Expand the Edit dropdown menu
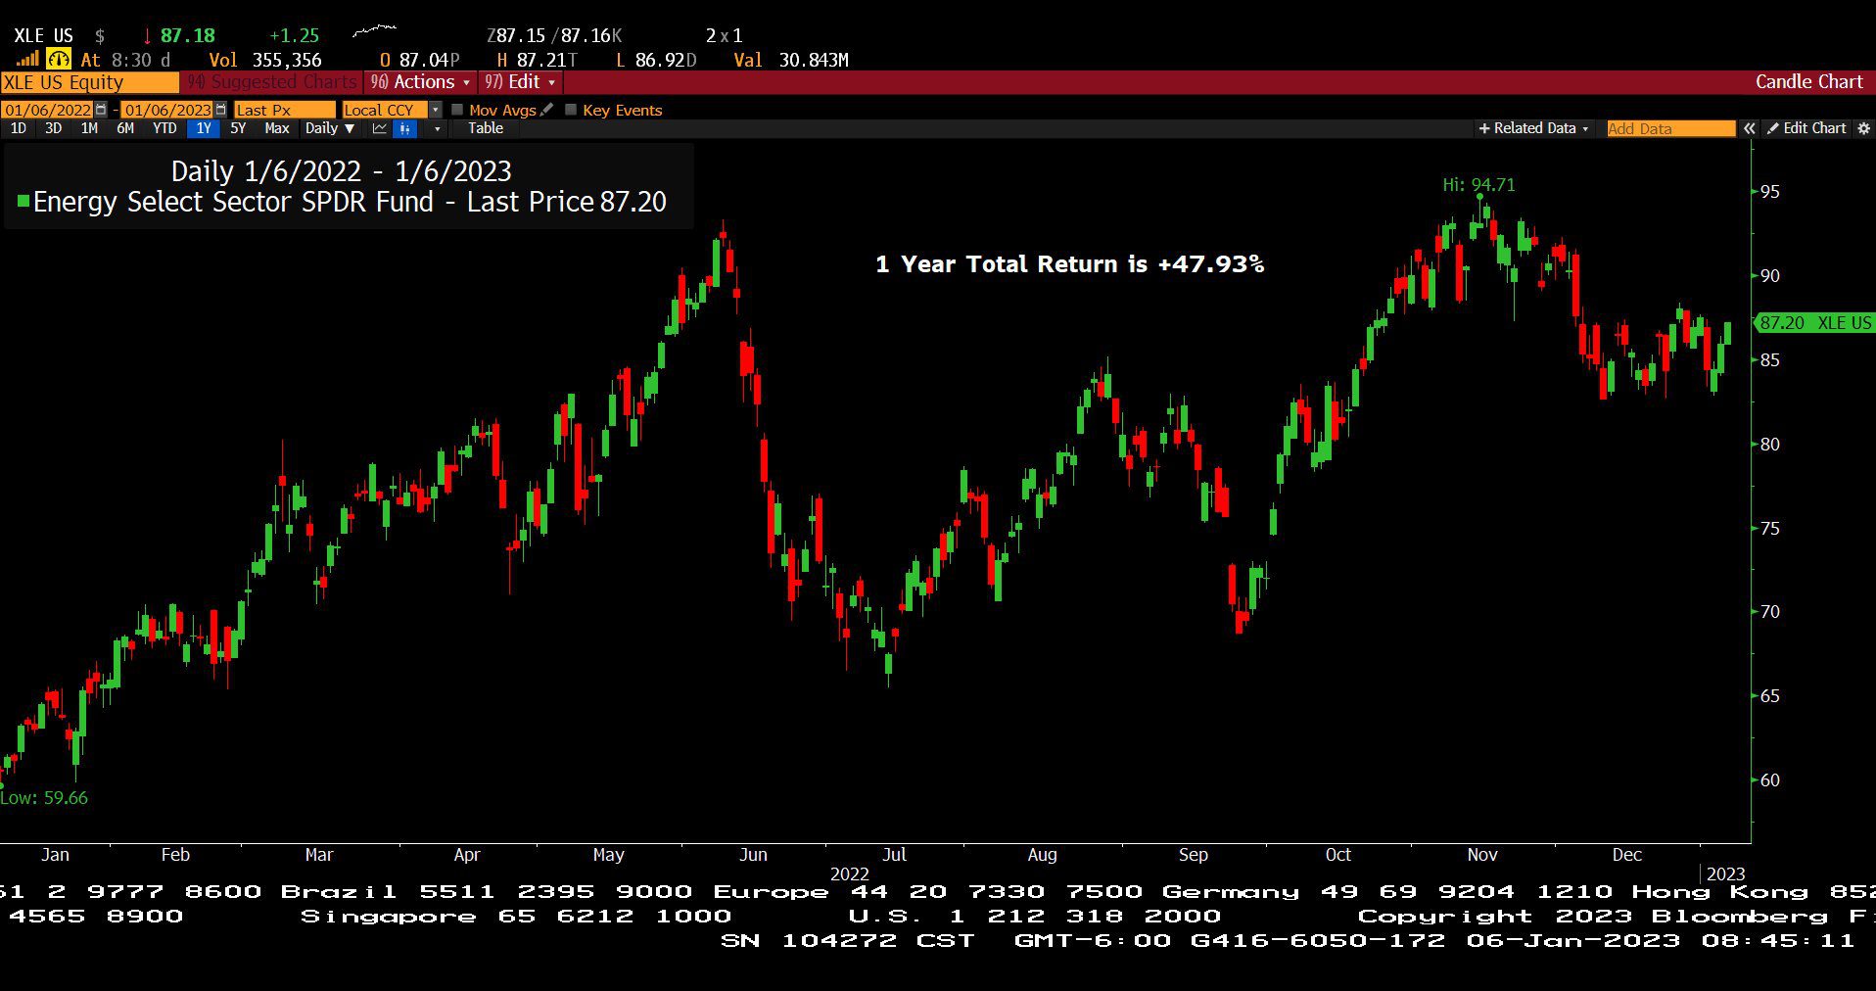This screenshot has width=1876, height=991. coord(520,82)
